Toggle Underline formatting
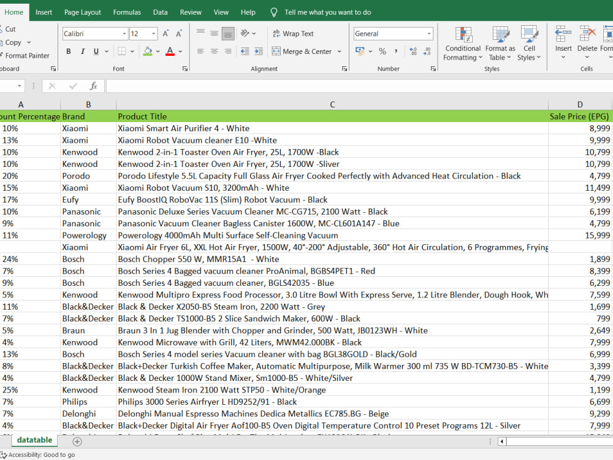This screenshot has height=460, width=613. [96, 52]
